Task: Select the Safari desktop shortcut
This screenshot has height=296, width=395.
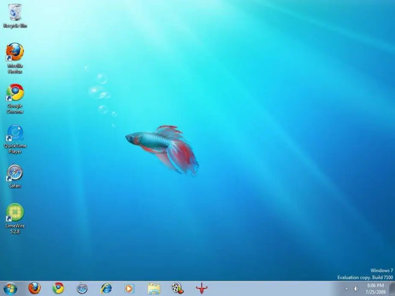Action: click(x=15, y=176)
